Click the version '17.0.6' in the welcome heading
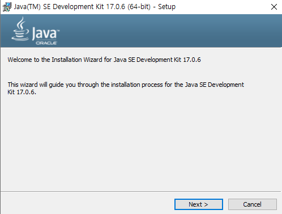This screenshot has width=282, height=214. 192,60
